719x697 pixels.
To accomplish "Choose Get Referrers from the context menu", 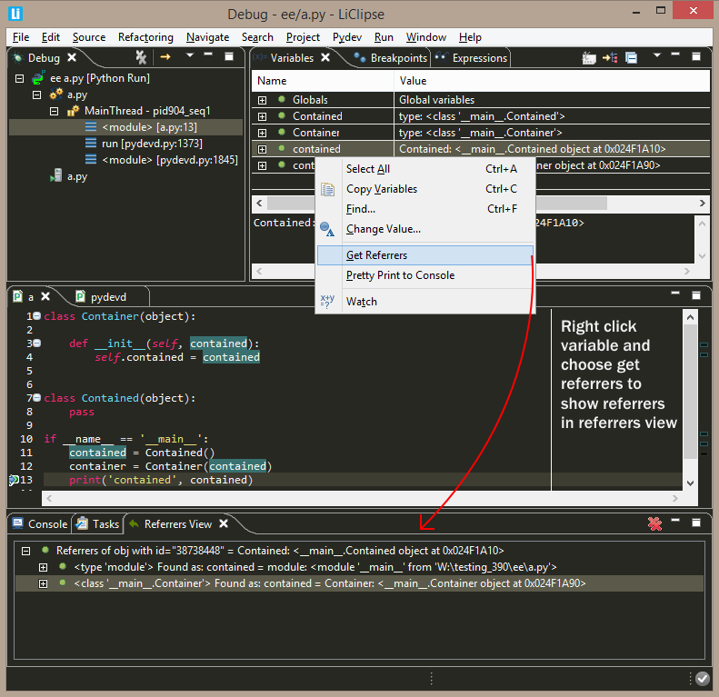I will (x=425, y=255).
